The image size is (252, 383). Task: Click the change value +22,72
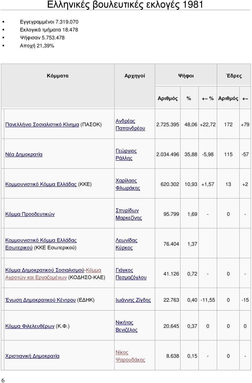click(208, 125)
